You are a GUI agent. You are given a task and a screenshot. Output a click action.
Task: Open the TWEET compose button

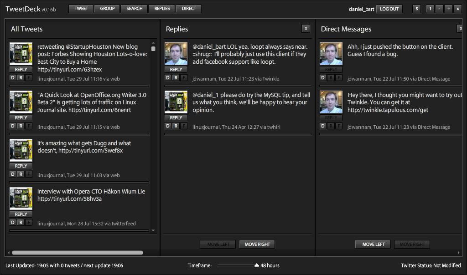pos(81,9)
